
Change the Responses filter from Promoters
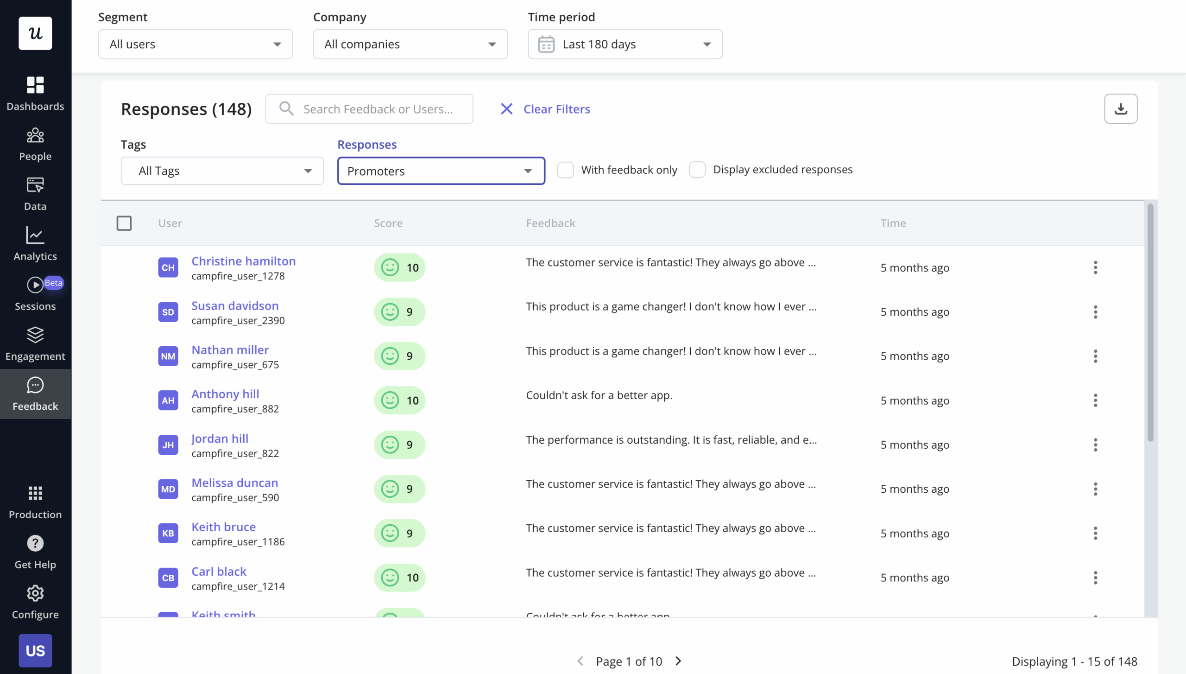click(x=441, y=171)
